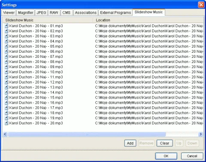Select 'Karol Duchon - 20 Naj- - 09.mp3'
This screenshot has height=162, width=206.
tap(36, 67)
